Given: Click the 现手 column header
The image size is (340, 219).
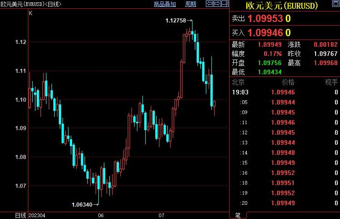Looking at the screenshot, I should point(331,82).
